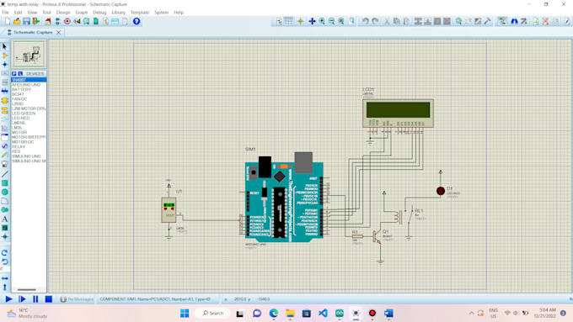Open the View menu
Screen dimensions: 573x322
click(32, 13)
